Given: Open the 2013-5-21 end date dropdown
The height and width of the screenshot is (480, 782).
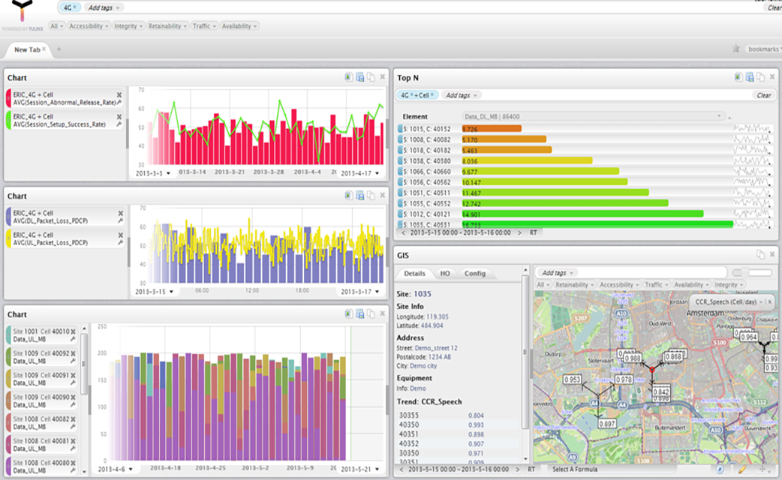Looking at the screenshot, I should [359, 469].
